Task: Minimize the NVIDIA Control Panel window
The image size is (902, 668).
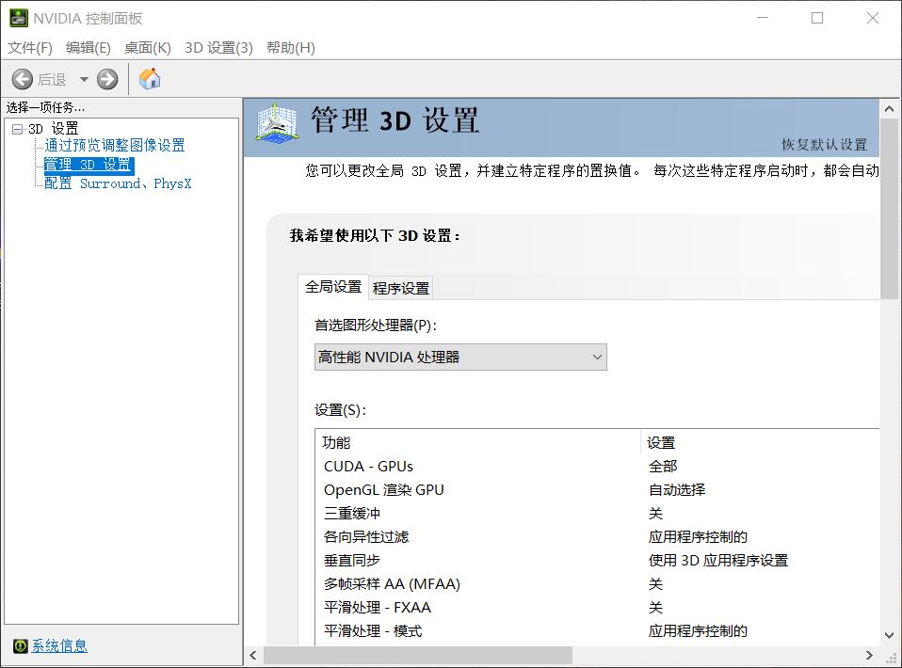Action: [763, 19]
